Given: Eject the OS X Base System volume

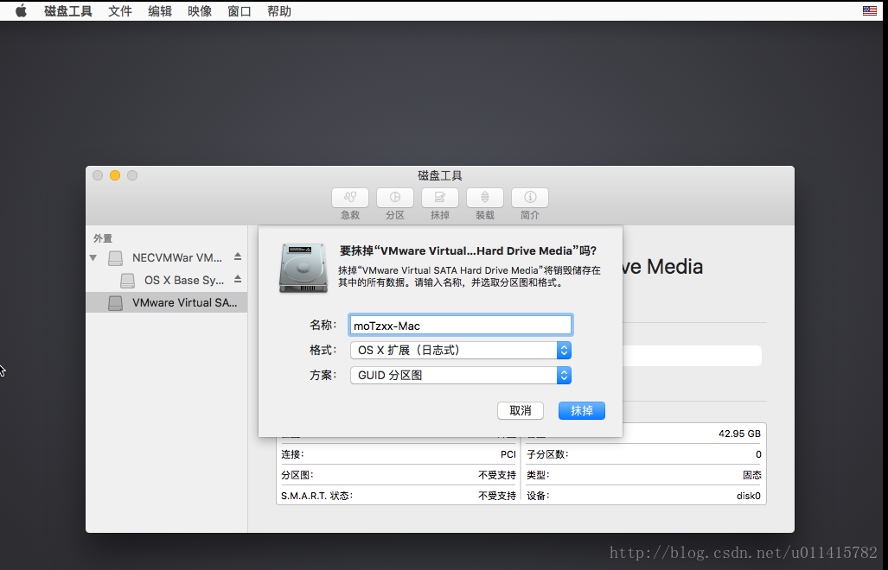Looking at the screenshot, I should point(238,280).
